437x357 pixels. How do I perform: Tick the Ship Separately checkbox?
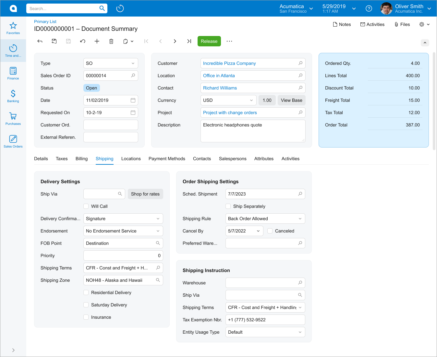228,206
